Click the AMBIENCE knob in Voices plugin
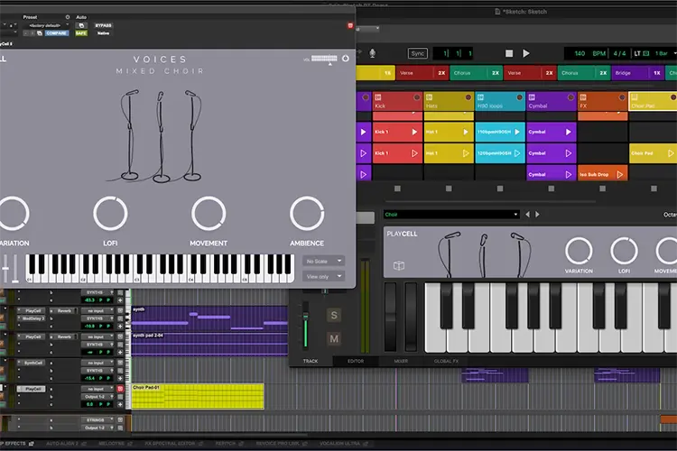 pyautogui.click(x=307, y=213)
